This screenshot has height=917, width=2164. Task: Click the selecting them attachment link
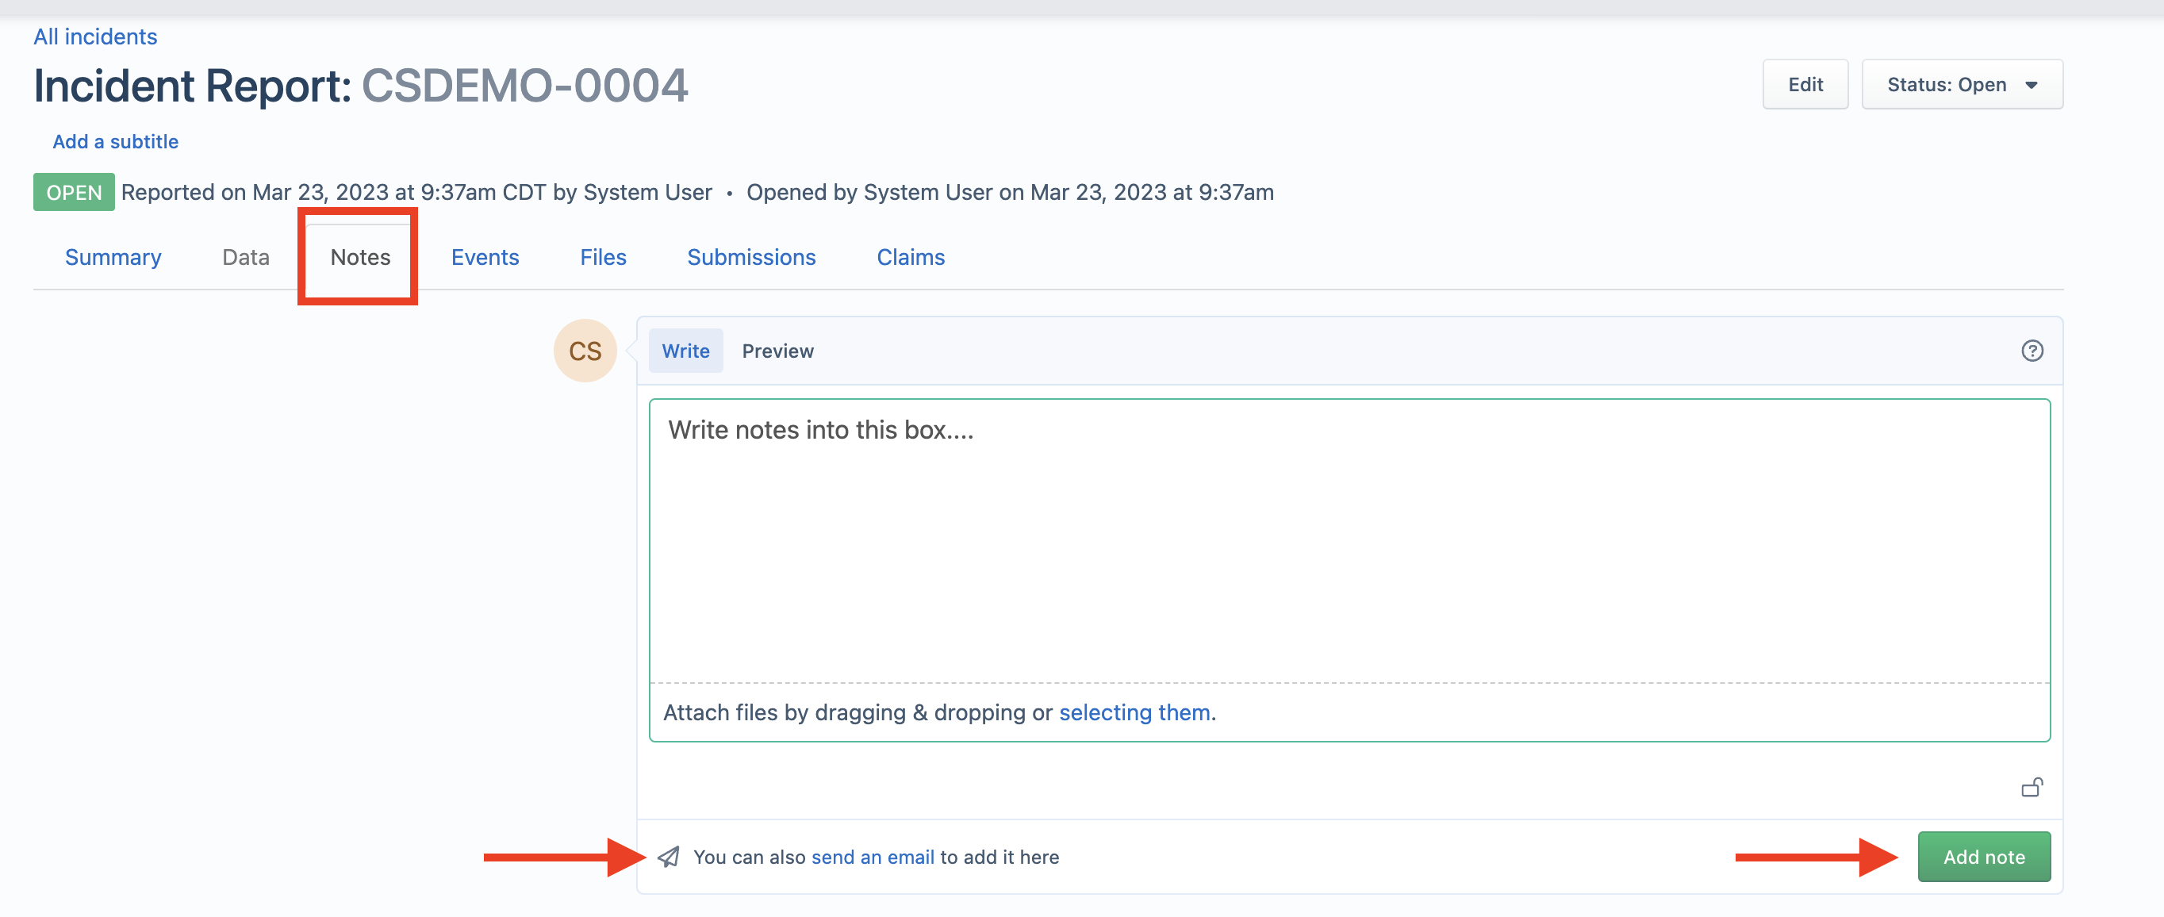click(x=1134, y=712)
